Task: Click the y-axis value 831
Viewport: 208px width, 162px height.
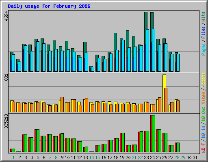Action: [x=6, y=77]
